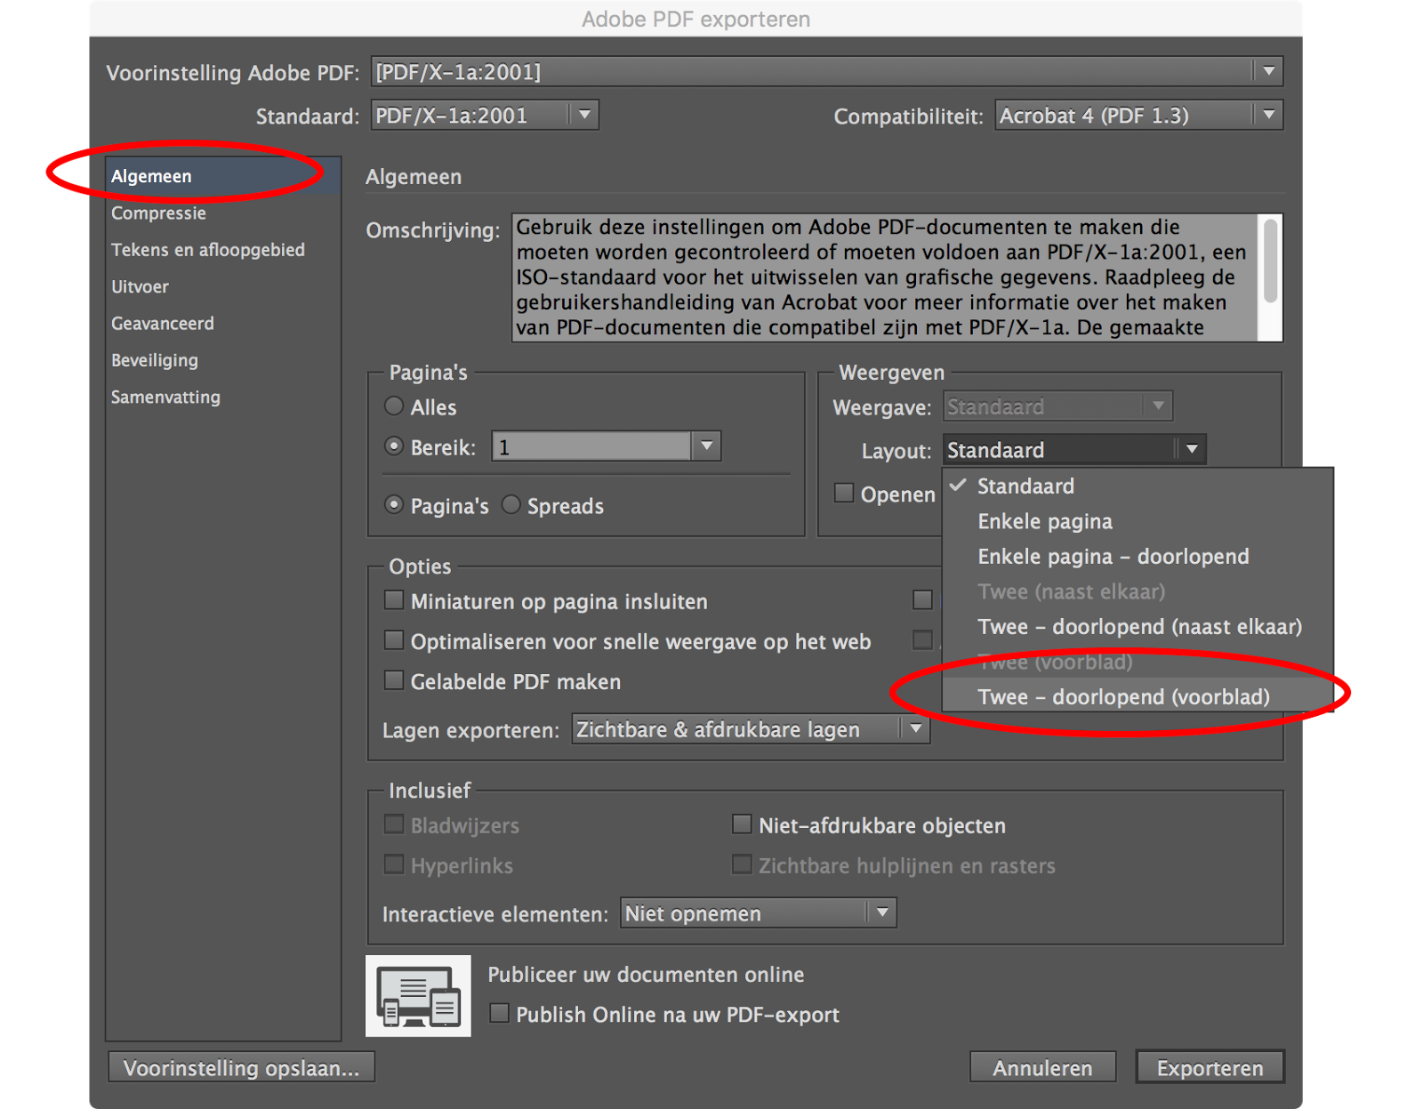Open the Voorinstelling Adobe PDF dropdown
Viewport: 1423px width, 1109px height.
(827, 72)
